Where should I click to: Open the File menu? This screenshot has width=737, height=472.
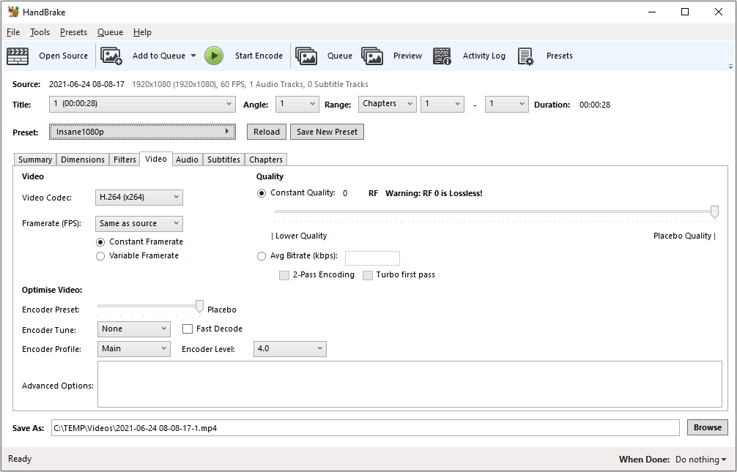pyautogui.click(x=13, y=32)
